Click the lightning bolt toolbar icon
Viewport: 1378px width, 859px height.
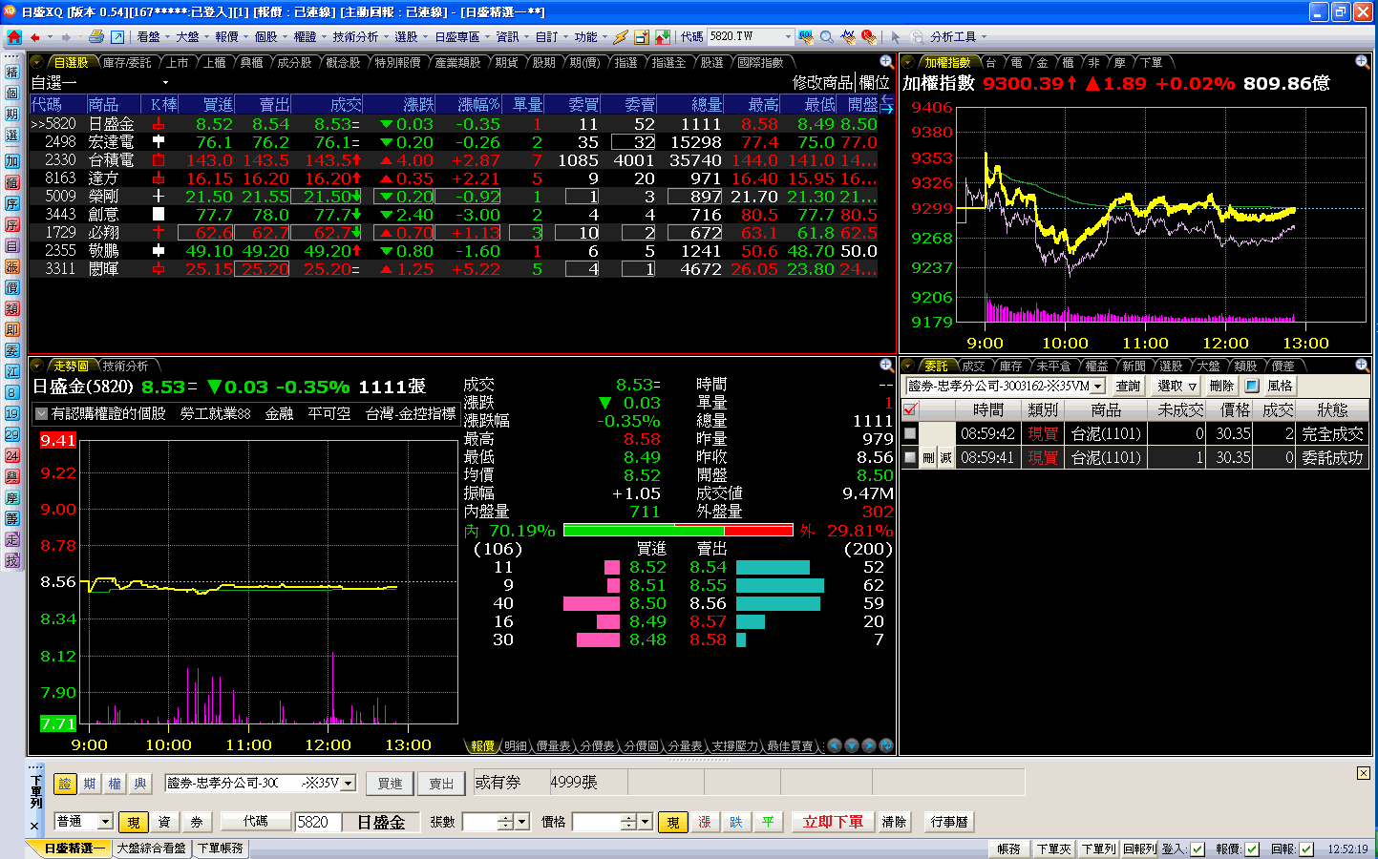(x=621, y=37)
